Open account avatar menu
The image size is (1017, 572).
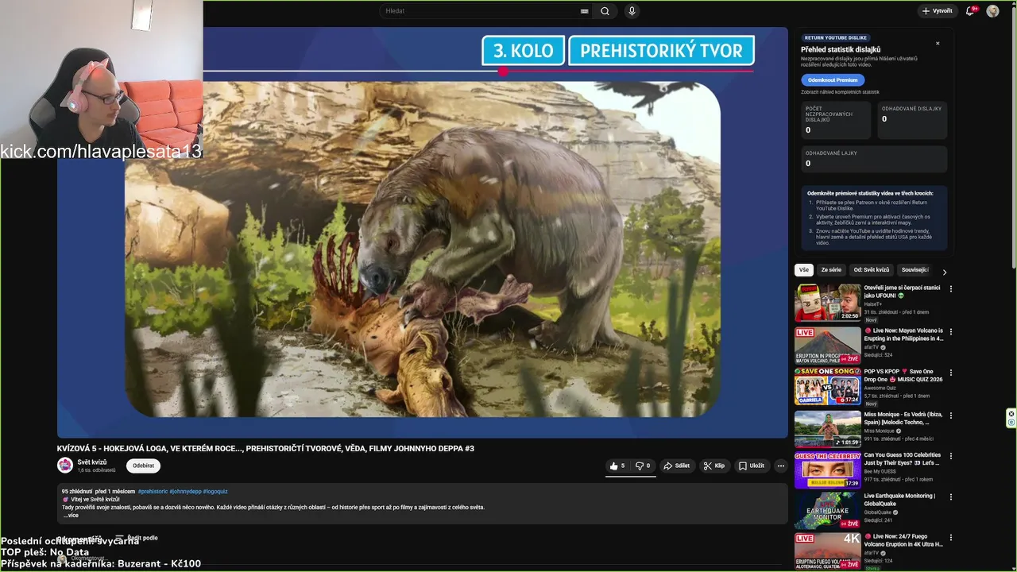pos(992,11)
